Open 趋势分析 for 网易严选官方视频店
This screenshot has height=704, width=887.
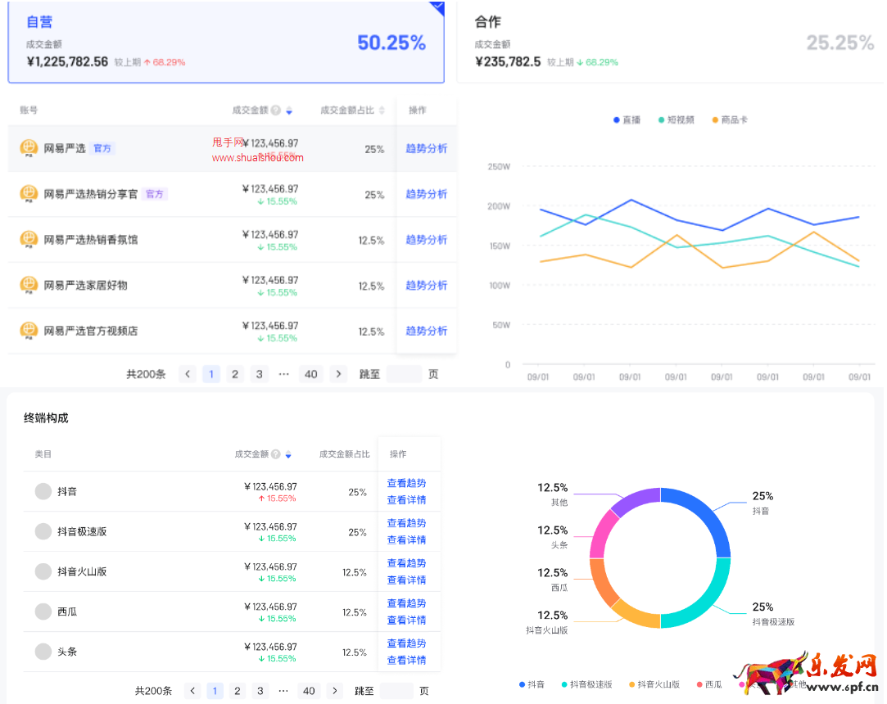[x=427, y=331]
